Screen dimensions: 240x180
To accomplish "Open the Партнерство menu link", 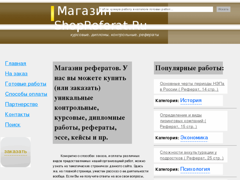I will [21, 104].
